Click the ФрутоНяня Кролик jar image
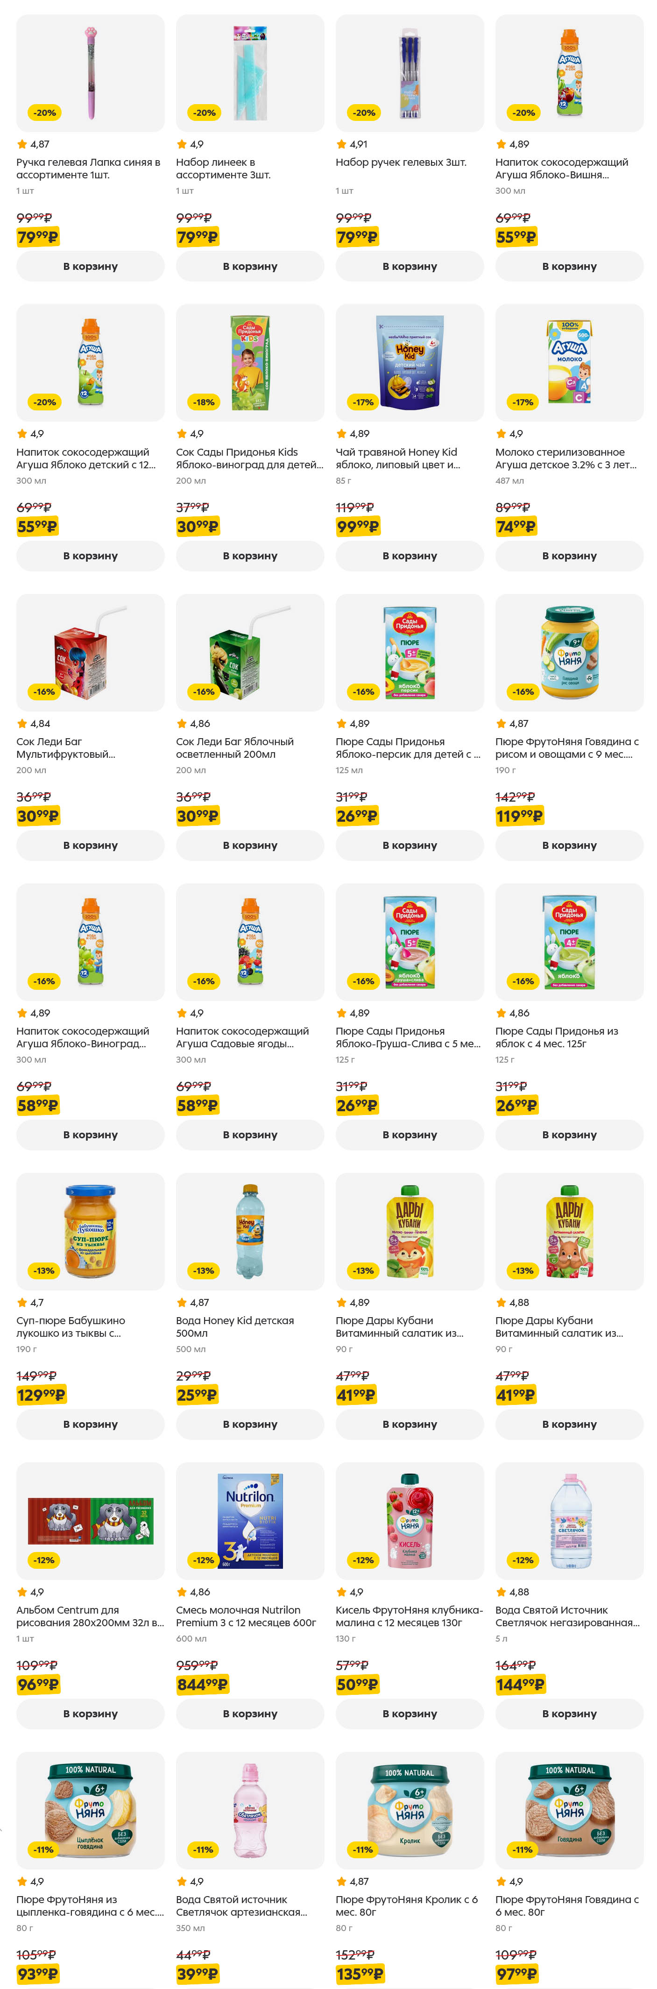This screenshot has width=657, height=1989. click(x=409, y=1809)
